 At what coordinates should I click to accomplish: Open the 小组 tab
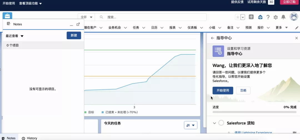click(x=212, y=28)
